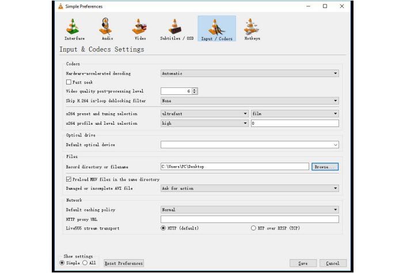Open the Subtitles / OSD category
This screenshot has width=403, height=273.
(x=177, y=29)
